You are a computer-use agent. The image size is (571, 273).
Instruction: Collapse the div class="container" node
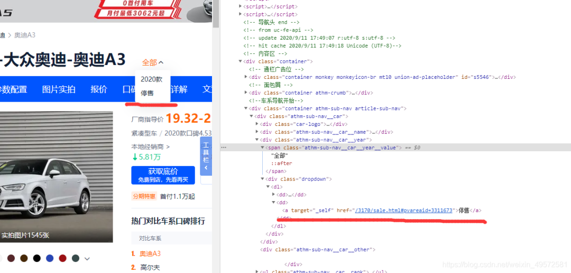click(241, 61)
